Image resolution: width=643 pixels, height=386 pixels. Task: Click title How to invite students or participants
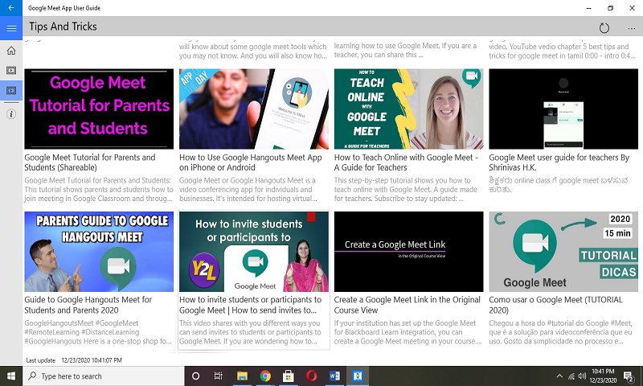click(x=250, y=305)
